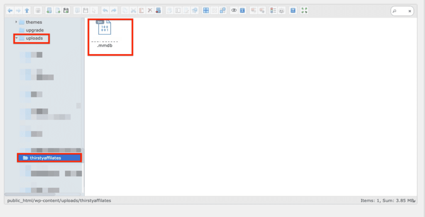Select the .mmdb bin file

[x=105, y=34]
